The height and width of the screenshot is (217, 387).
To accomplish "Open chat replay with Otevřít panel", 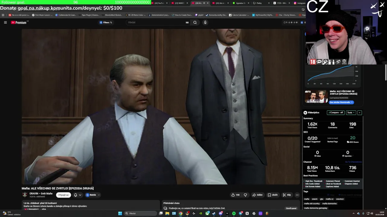I will [291, 208].
